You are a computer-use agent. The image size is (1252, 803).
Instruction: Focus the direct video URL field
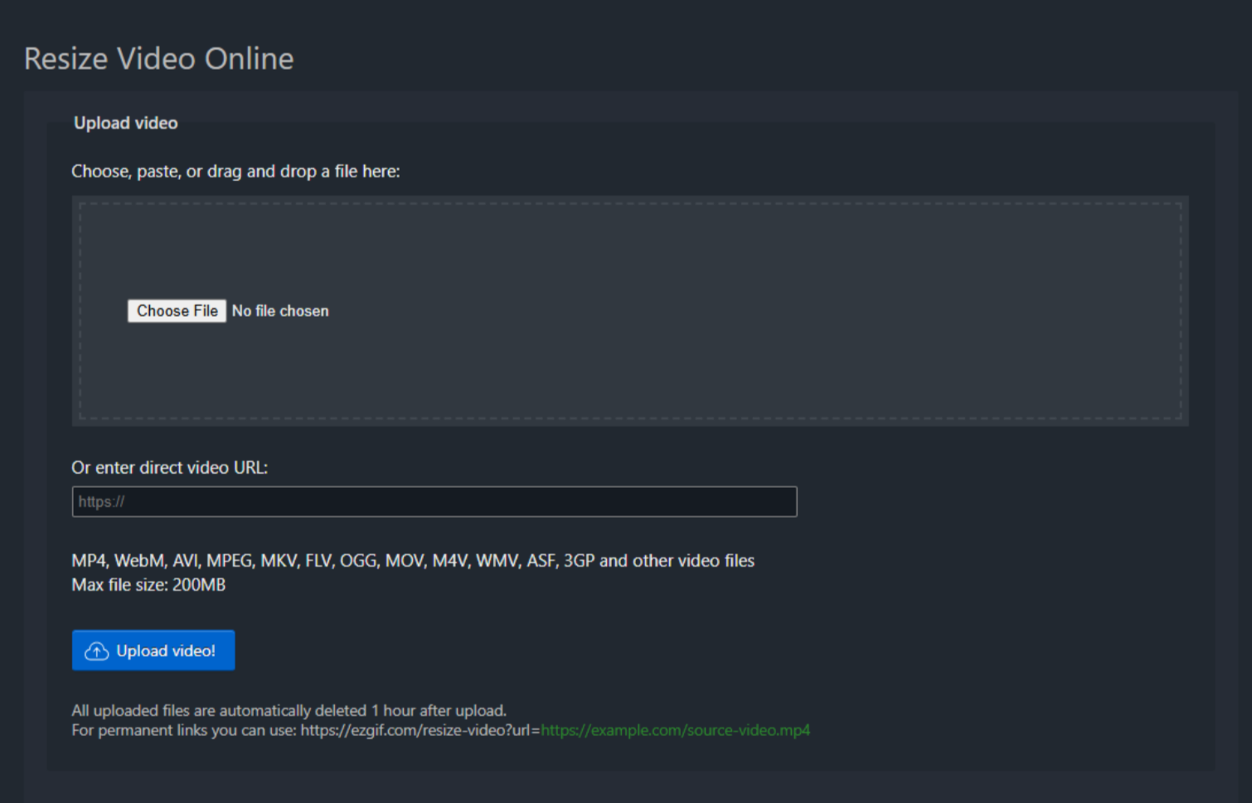pyautogui.click(x=434, y=502)
